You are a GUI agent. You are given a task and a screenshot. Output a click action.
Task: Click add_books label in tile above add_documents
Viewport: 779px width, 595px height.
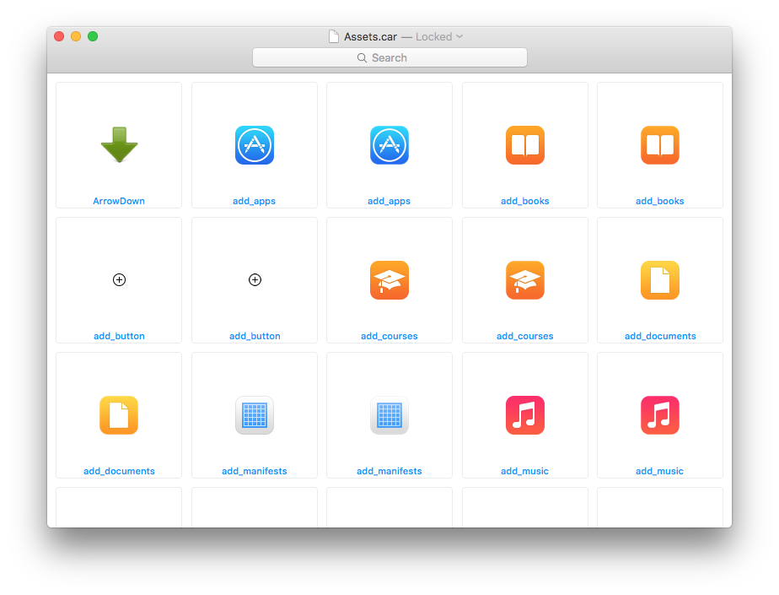(x=660, y=201)
